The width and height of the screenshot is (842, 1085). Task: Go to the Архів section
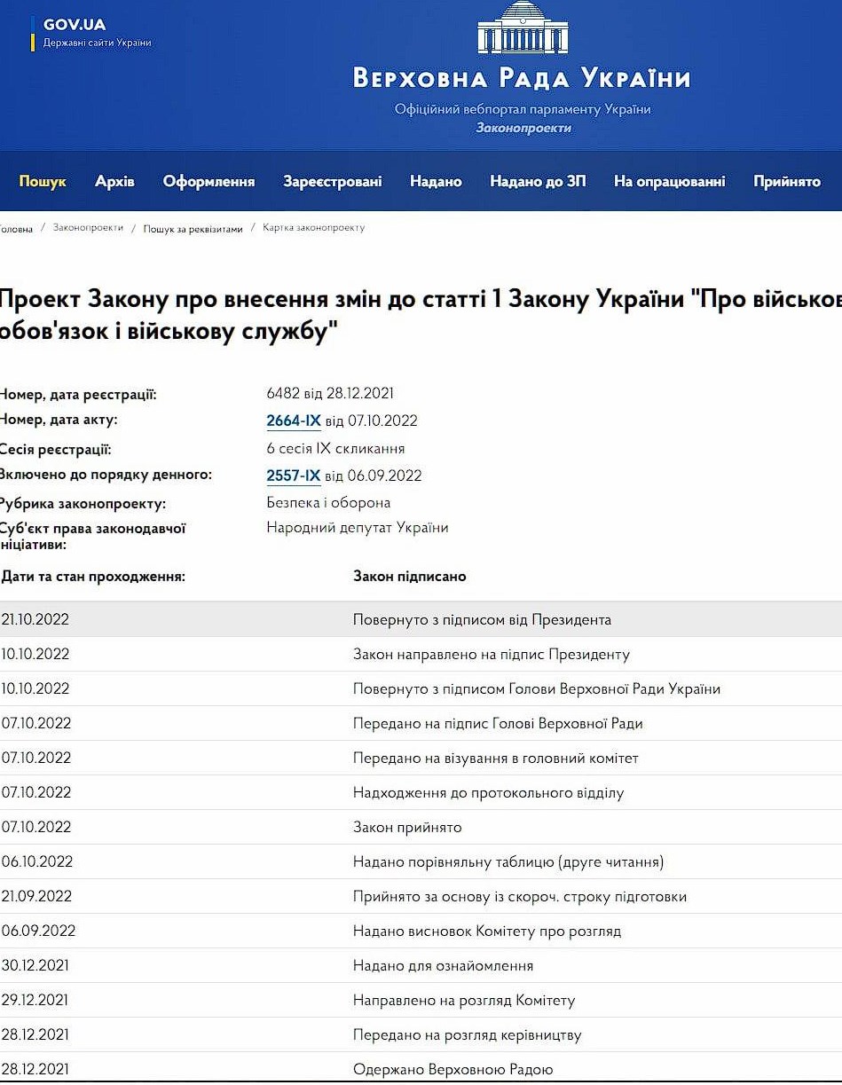click(114, 181)
